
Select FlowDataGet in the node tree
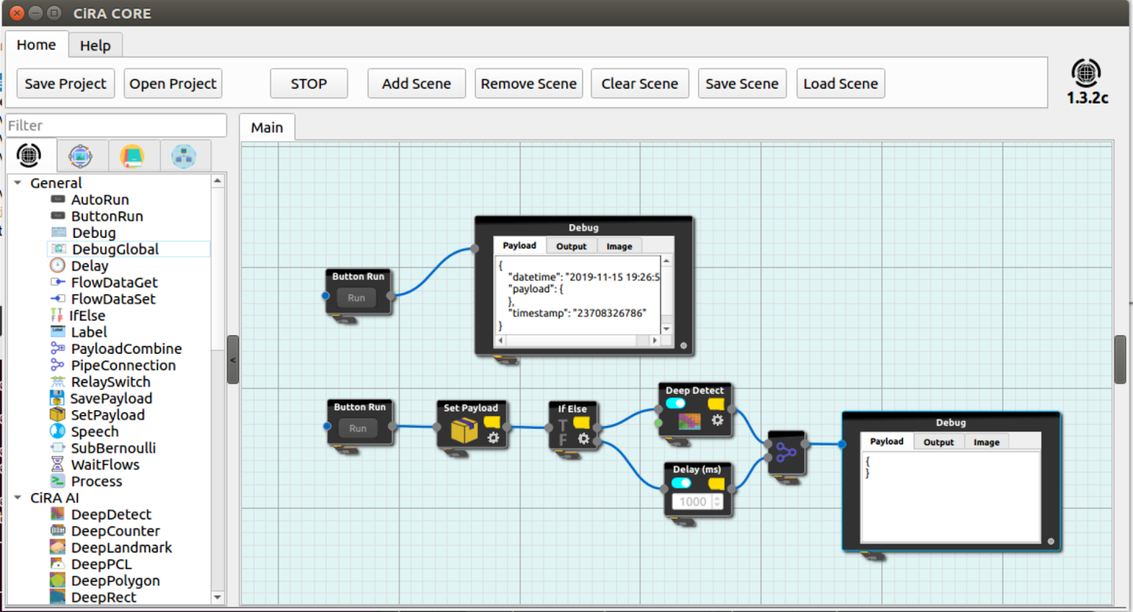(114, 282)
